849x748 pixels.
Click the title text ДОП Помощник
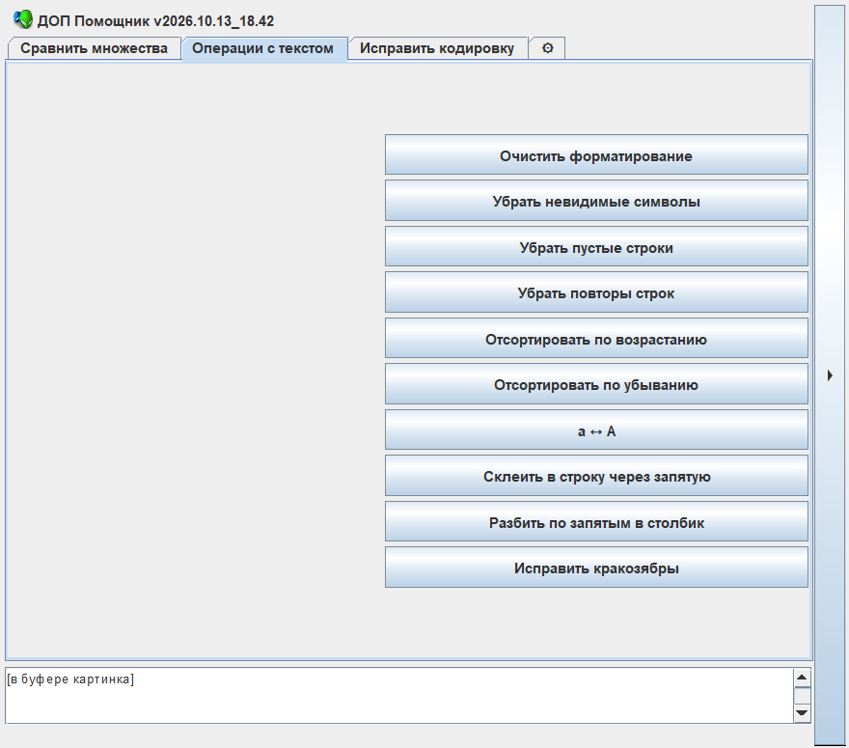pyautogui.click(x=94, y=21)
